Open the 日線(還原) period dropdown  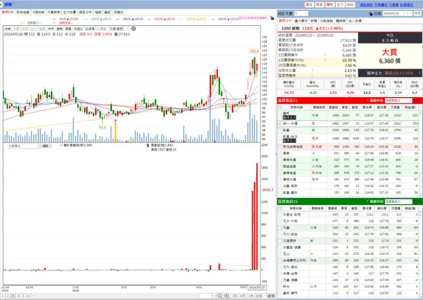click(x=119, y=29)
